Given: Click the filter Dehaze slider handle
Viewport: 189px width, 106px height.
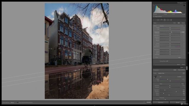Looking at the screenshot, I should 170,45.
